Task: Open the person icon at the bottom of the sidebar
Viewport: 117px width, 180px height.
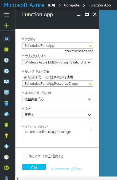Action: 6,178
